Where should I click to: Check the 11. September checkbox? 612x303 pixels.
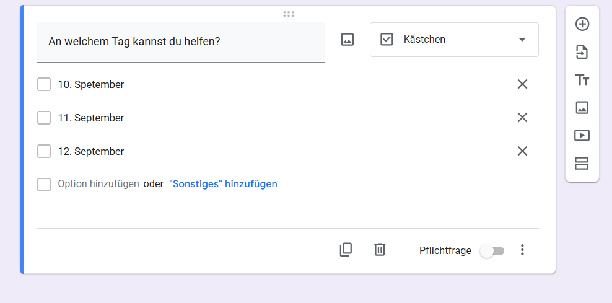click(44, 118)
